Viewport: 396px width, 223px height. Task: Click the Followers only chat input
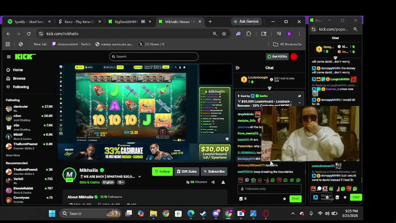(269, 189)
